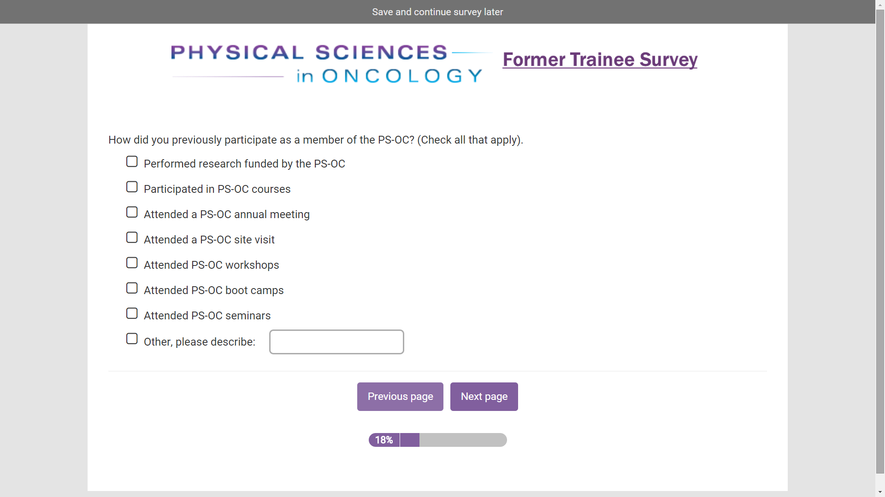This screenshot has width=885, height=497.
Task: Check 'Attended PS-OC boot camps'
Action: pyautogui.click(x=132, y=288)
